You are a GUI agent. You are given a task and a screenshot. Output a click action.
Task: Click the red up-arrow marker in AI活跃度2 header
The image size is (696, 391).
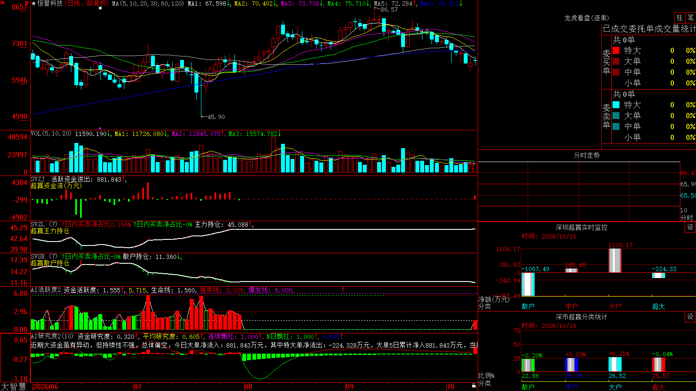click(343, 290)
